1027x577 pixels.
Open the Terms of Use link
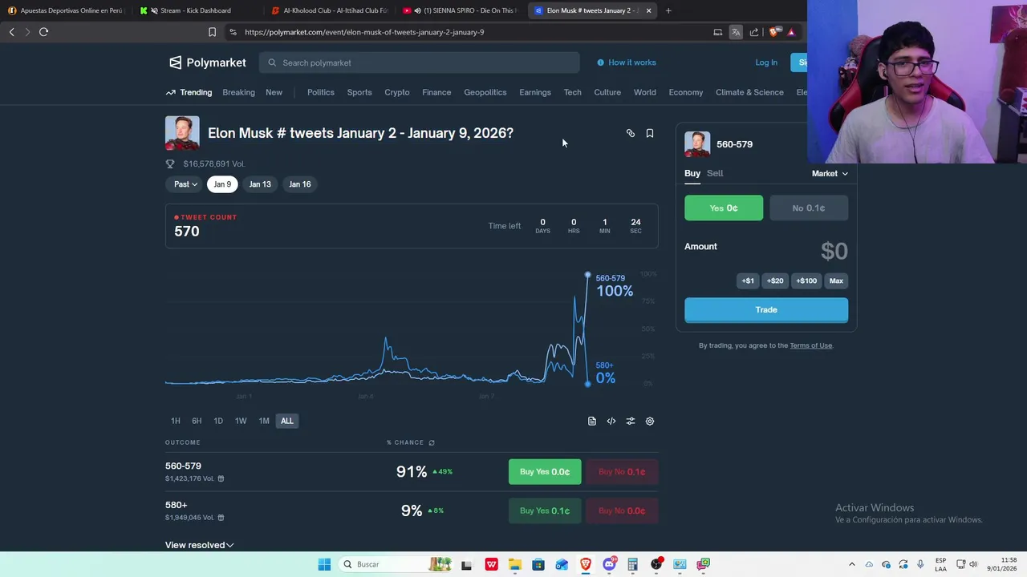coord(811,345)
